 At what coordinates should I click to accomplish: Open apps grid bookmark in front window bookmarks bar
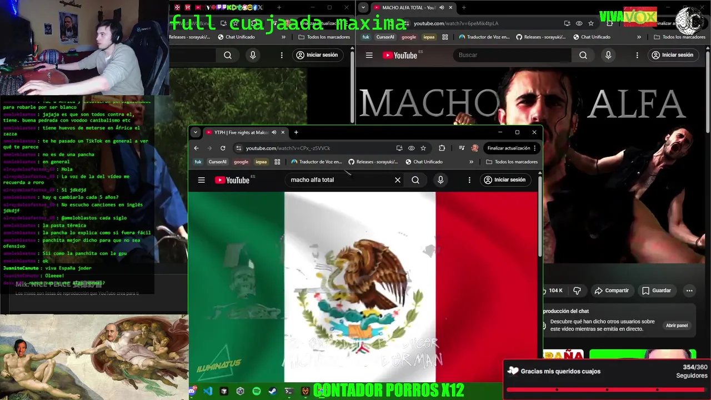tap(277, 162)
